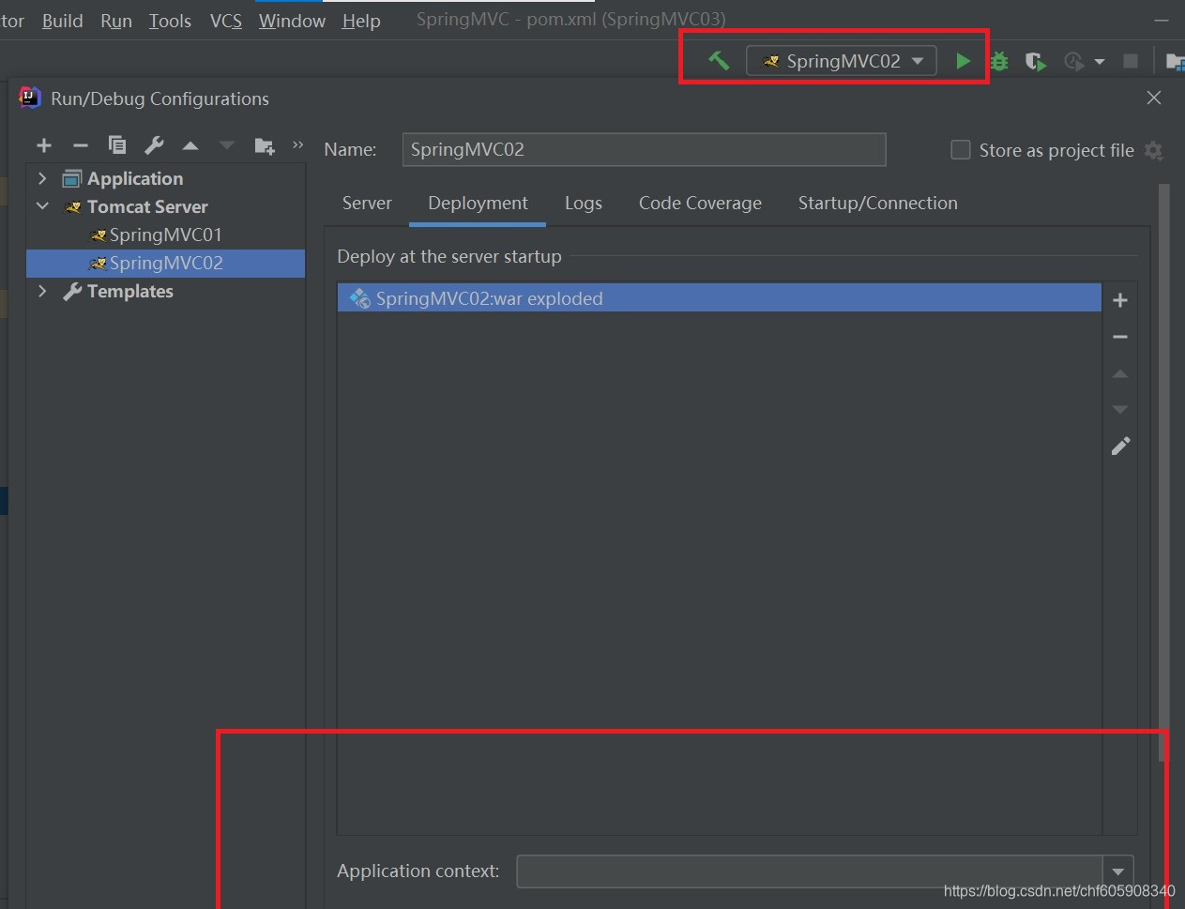Click the dialog's vertical scrollbar
Screen dimensions: 1185x909
[x=1164, y=472]
